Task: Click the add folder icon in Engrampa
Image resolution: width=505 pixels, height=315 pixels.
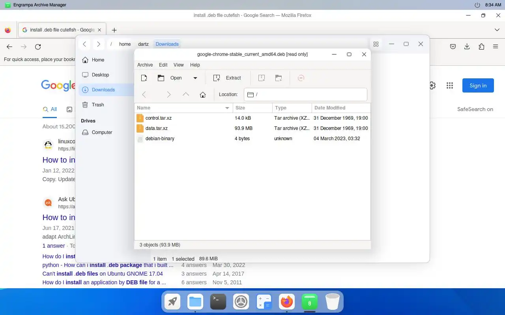Action: point(279,78)
